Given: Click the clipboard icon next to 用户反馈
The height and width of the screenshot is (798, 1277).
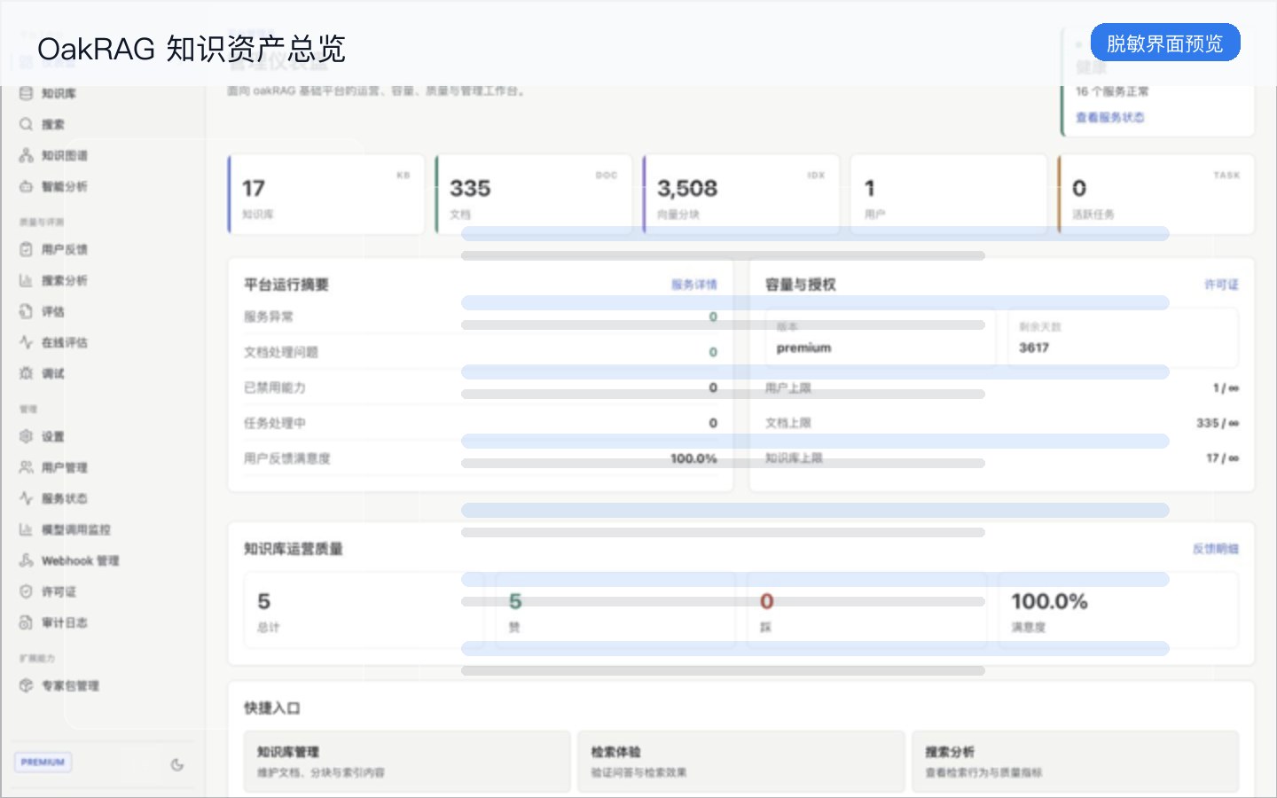Looking at the screenshot, I should 26,249.
